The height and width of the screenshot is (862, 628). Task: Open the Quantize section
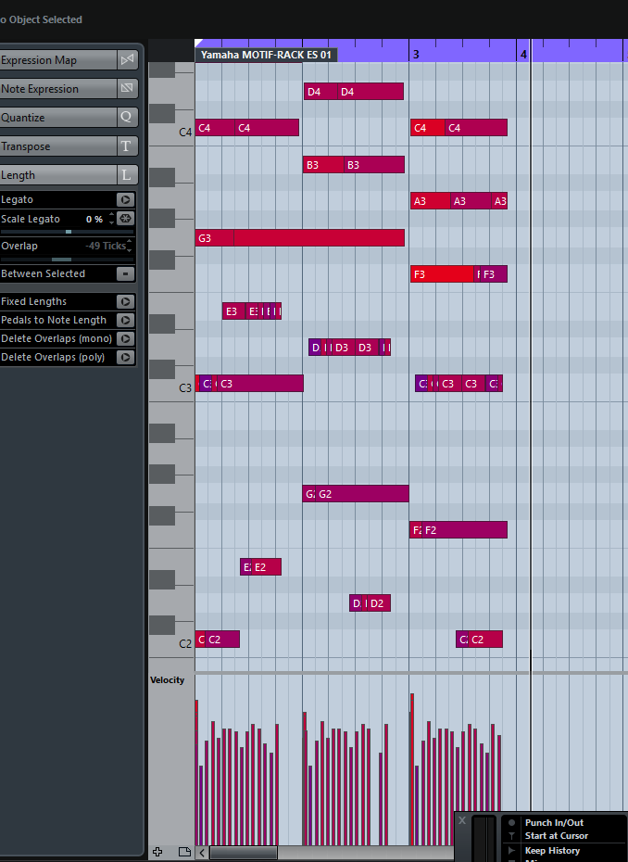[58, 117]
